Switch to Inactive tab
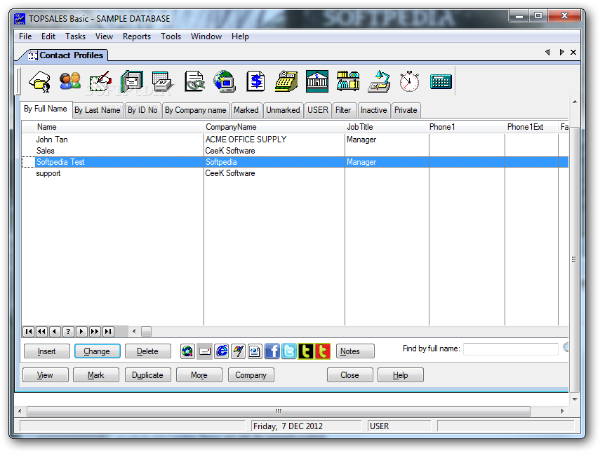 coord(374,110)
